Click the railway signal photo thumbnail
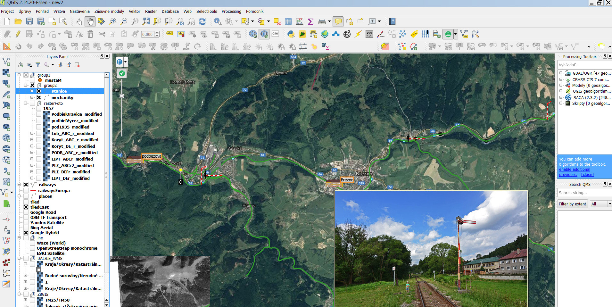Viewport: 612px width, 307px height. 431,249
